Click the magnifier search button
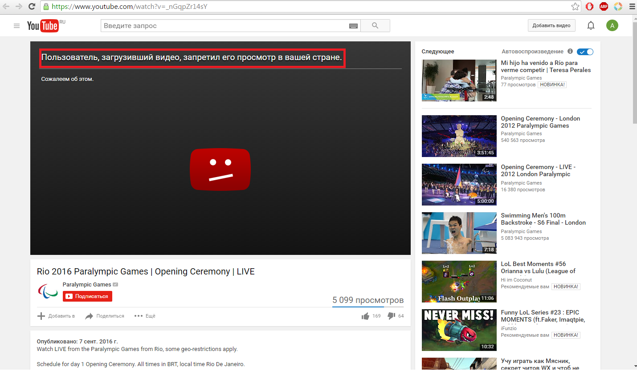The image size is (637, 371). pos(375,26)
